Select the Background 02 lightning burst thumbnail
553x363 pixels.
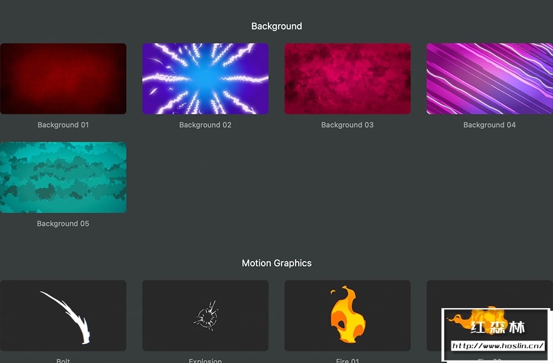click(205, 79)
